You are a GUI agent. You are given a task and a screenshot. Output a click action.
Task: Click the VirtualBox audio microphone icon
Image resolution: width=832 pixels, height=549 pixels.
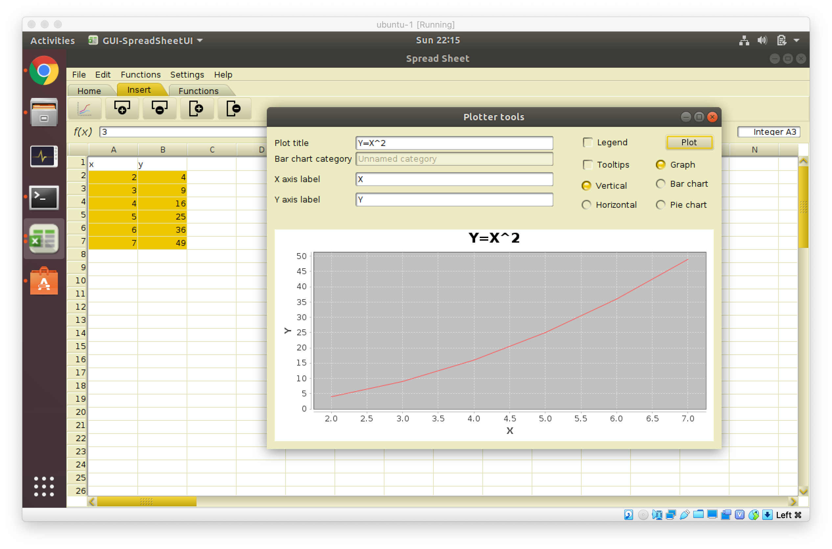click(657, 514)
